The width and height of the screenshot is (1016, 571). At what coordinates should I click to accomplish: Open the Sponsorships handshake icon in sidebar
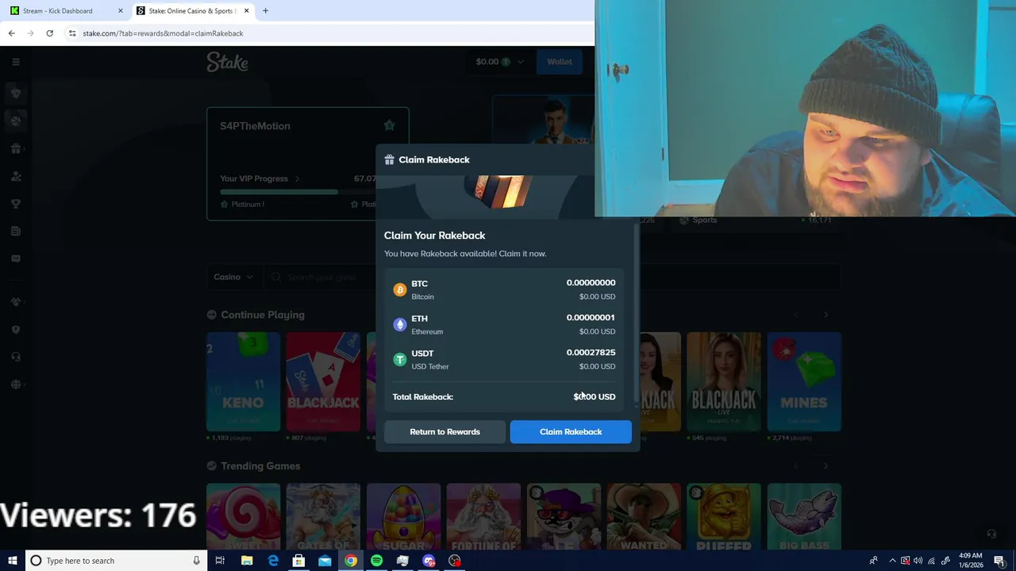(x=15, y=301)
